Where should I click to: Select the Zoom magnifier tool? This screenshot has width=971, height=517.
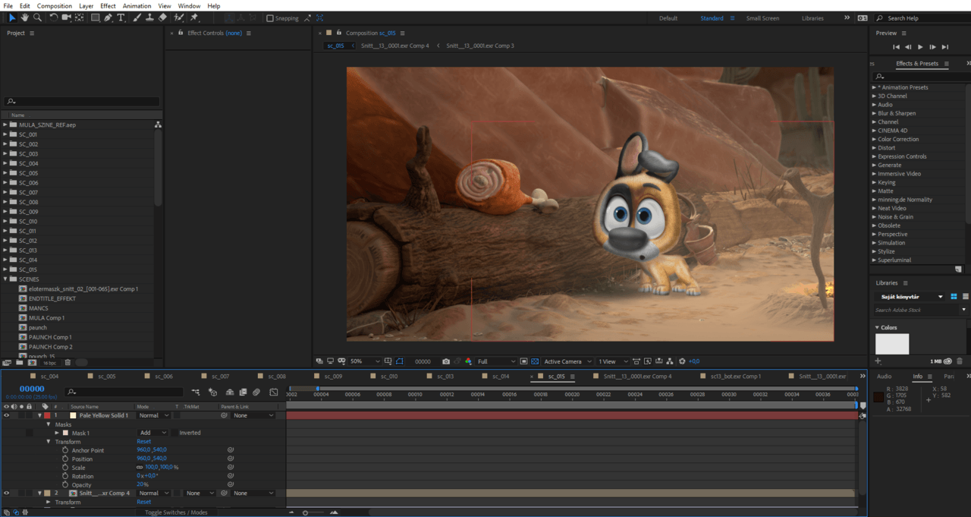pos(37,17)
